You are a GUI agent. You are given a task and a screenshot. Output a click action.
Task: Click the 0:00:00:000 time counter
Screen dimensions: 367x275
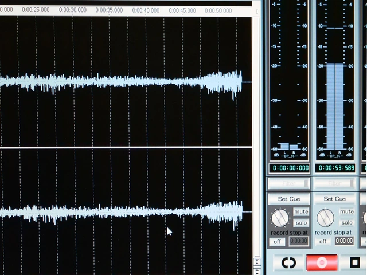pyautogui.click(x=290, y=168)
